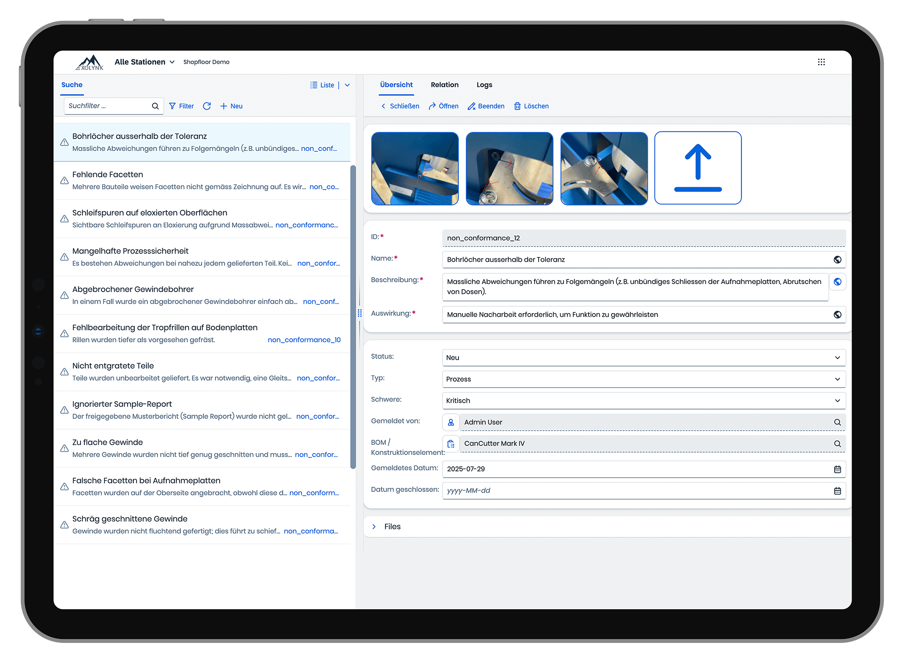
Task: Select 'Schleifspuren auf eloxierten Oberflächen' entry
Action: [202, 219]
